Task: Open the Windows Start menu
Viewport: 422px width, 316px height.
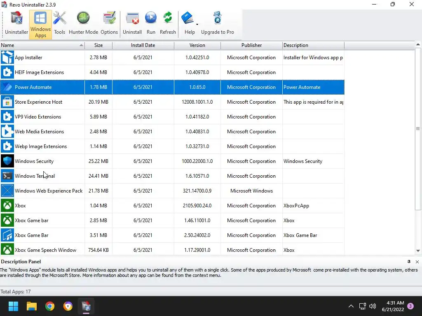Action: (13, 306)
